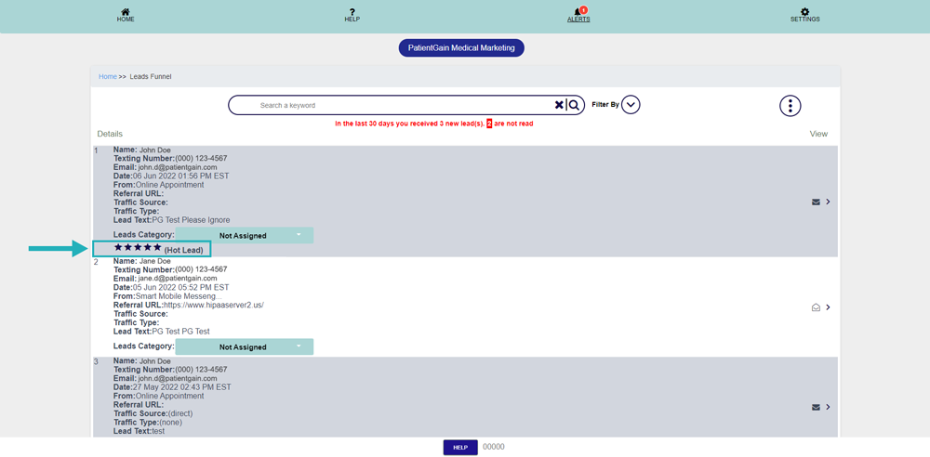Click the Traffic Source (direct) value

[180, 413]
